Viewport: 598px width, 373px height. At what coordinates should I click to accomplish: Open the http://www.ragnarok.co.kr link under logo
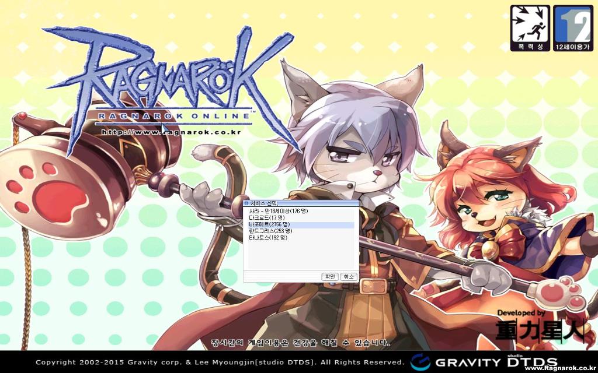pos(171,132)
